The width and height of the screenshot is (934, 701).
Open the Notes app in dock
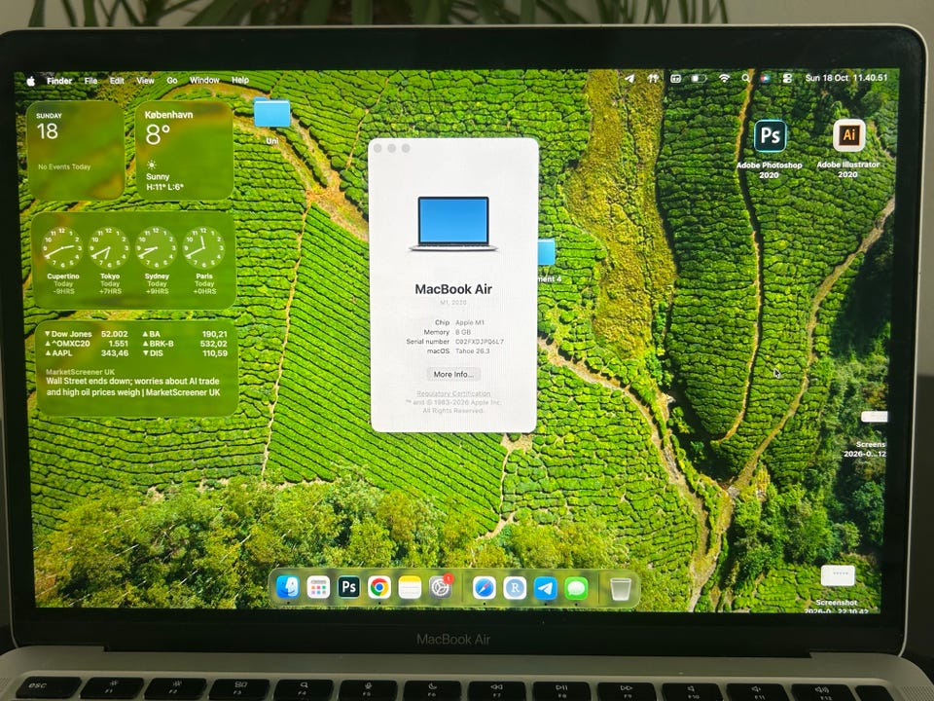pos(410,588)
